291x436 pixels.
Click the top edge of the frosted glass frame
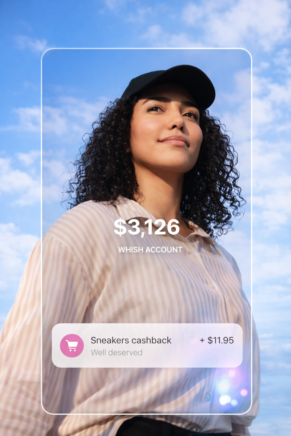[x=147, y=49]
